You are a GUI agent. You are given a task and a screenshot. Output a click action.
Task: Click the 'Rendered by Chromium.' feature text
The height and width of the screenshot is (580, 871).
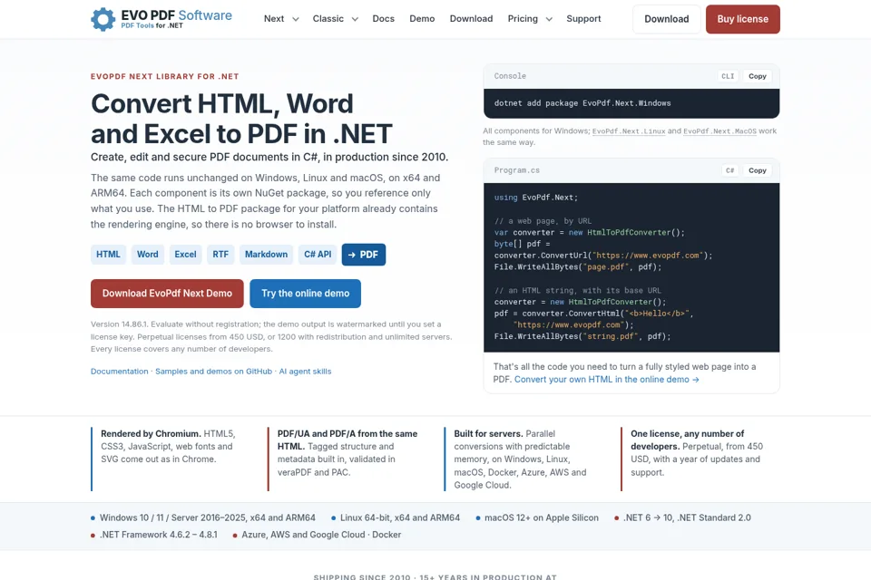point(151,434)
